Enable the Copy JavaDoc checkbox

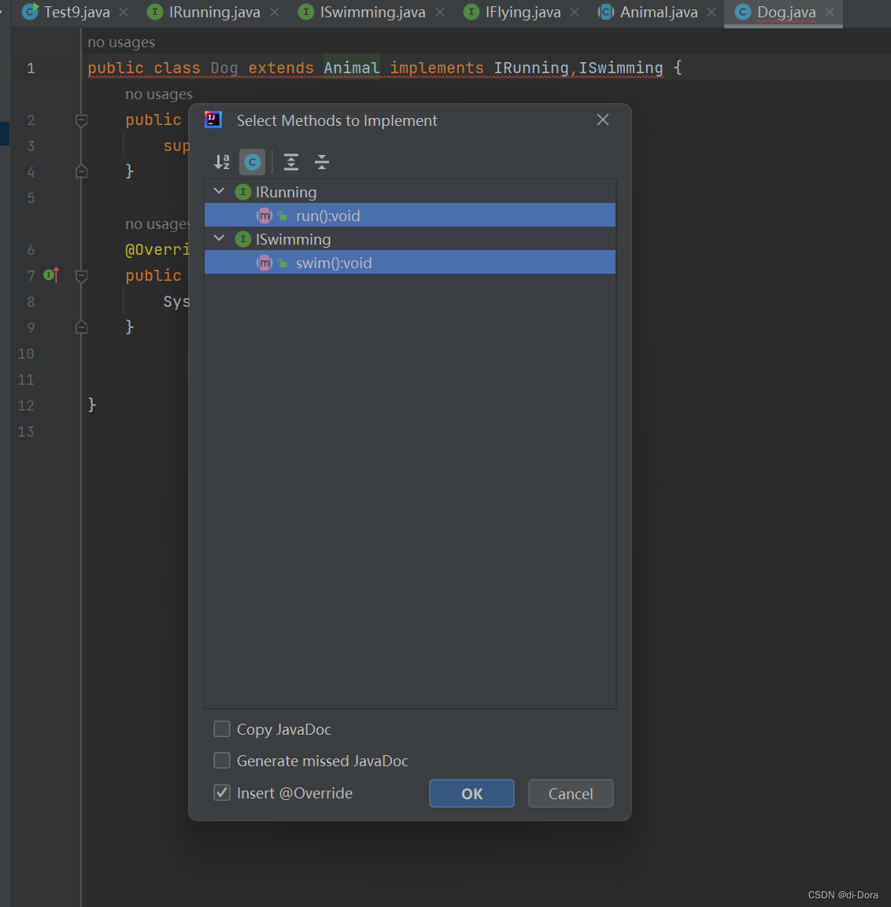(221, 728)
